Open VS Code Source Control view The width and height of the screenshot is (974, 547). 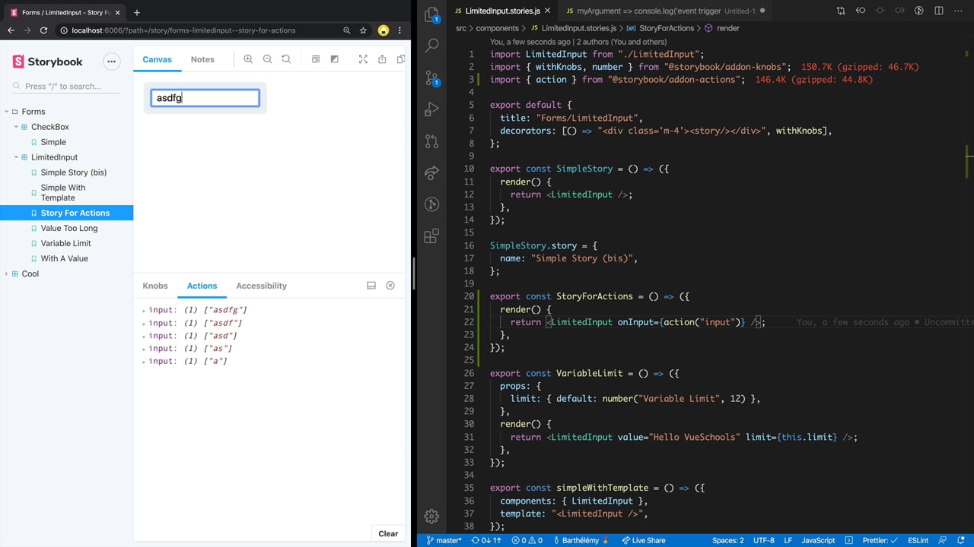(x=431, y=77)
